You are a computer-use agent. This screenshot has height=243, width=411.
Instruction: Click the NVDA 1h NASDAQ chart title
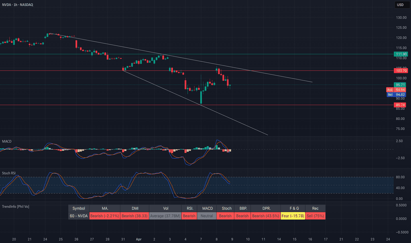pyautogui.click(x=18, y=5)
